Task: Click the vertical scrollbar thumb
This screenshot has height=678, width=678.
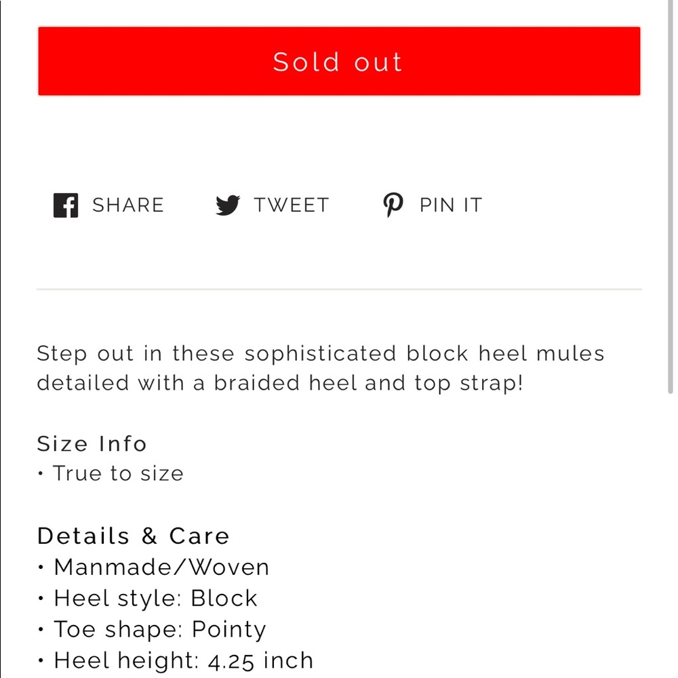Action: point(671,197)
